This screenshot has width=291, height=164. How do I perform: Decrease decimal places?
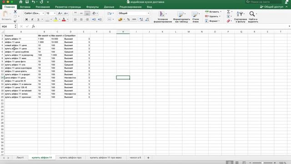[147, 19]
